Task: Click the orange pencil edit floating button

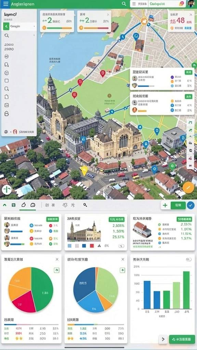Action: click(x=188, y=188)
